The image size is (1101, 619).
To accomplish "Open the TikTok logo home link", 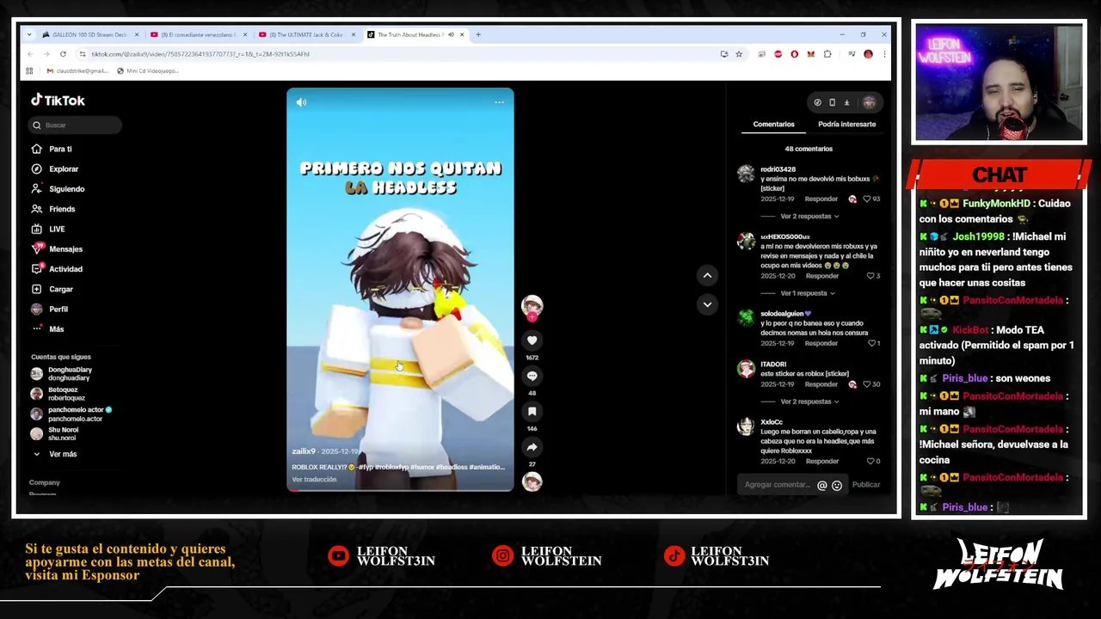I will [x=58, y=101].
